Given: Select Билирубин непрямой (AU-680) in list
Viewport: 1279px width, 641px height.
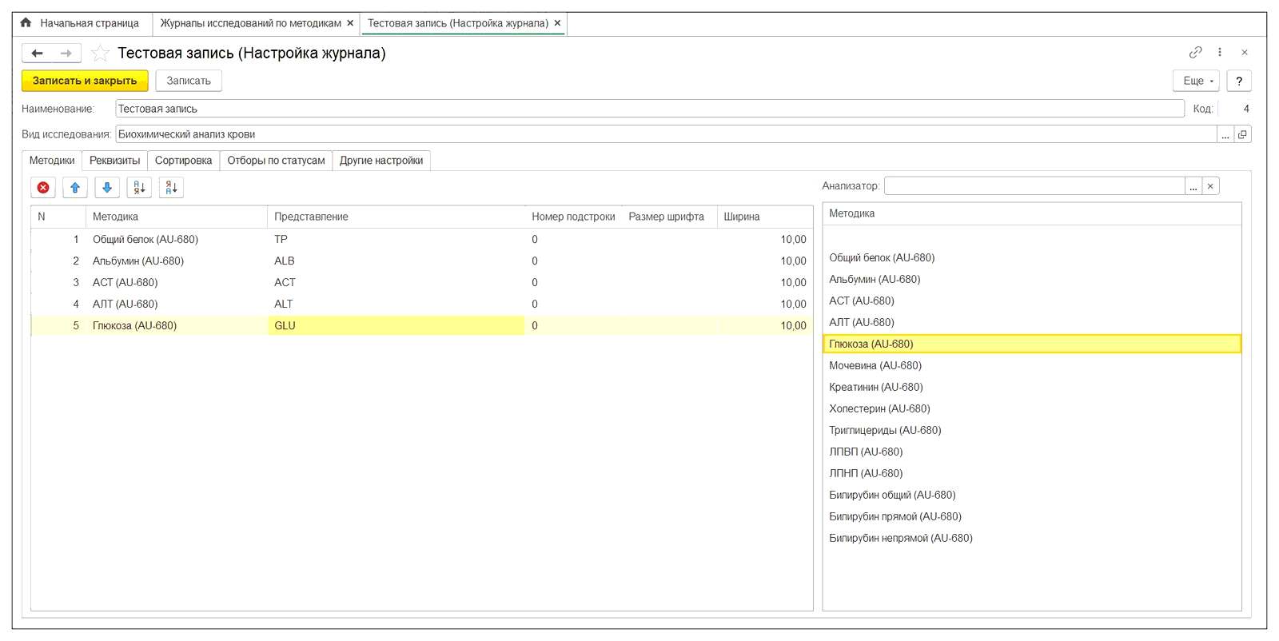Looking at the screenshot, I should pos(1032,539).
